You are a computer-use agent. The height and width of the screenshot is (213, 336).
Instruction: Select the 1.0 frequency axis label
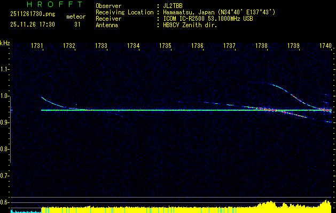point(5,96)
